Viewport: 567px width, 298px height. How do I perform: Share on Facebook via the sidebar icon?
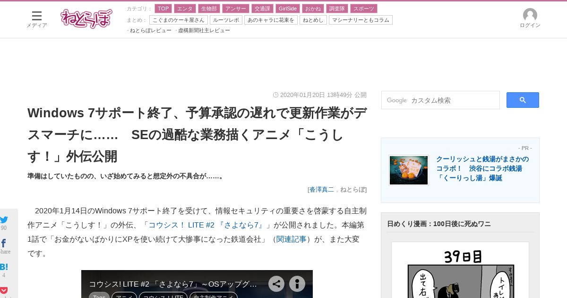click(4, 243)
